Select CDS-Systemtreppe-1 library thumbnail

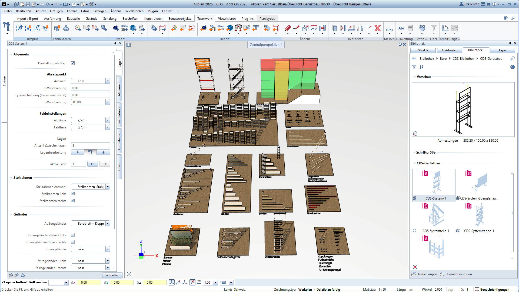(x=477, y=218)
